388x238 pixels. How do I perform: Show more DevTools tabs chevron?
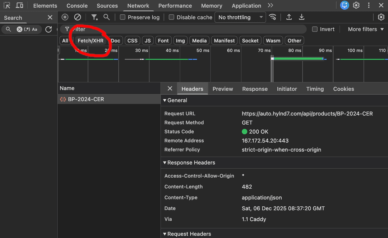270,5
